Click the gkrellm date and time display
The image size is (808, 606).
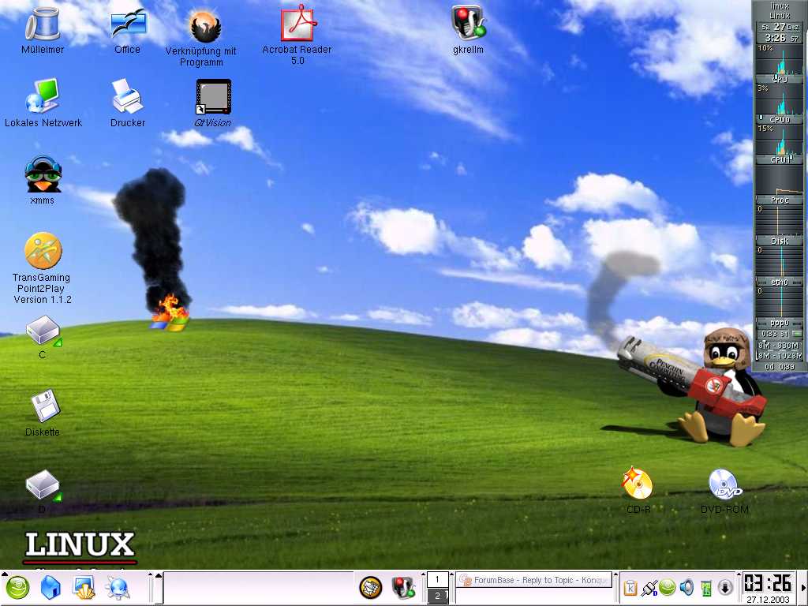(x=780, y=32)
